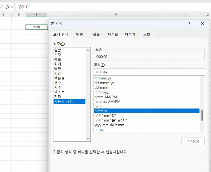The height and width of the screenshot is (172, 211).
Task: Click the 형식 input field
Action: tap(149, 72)
